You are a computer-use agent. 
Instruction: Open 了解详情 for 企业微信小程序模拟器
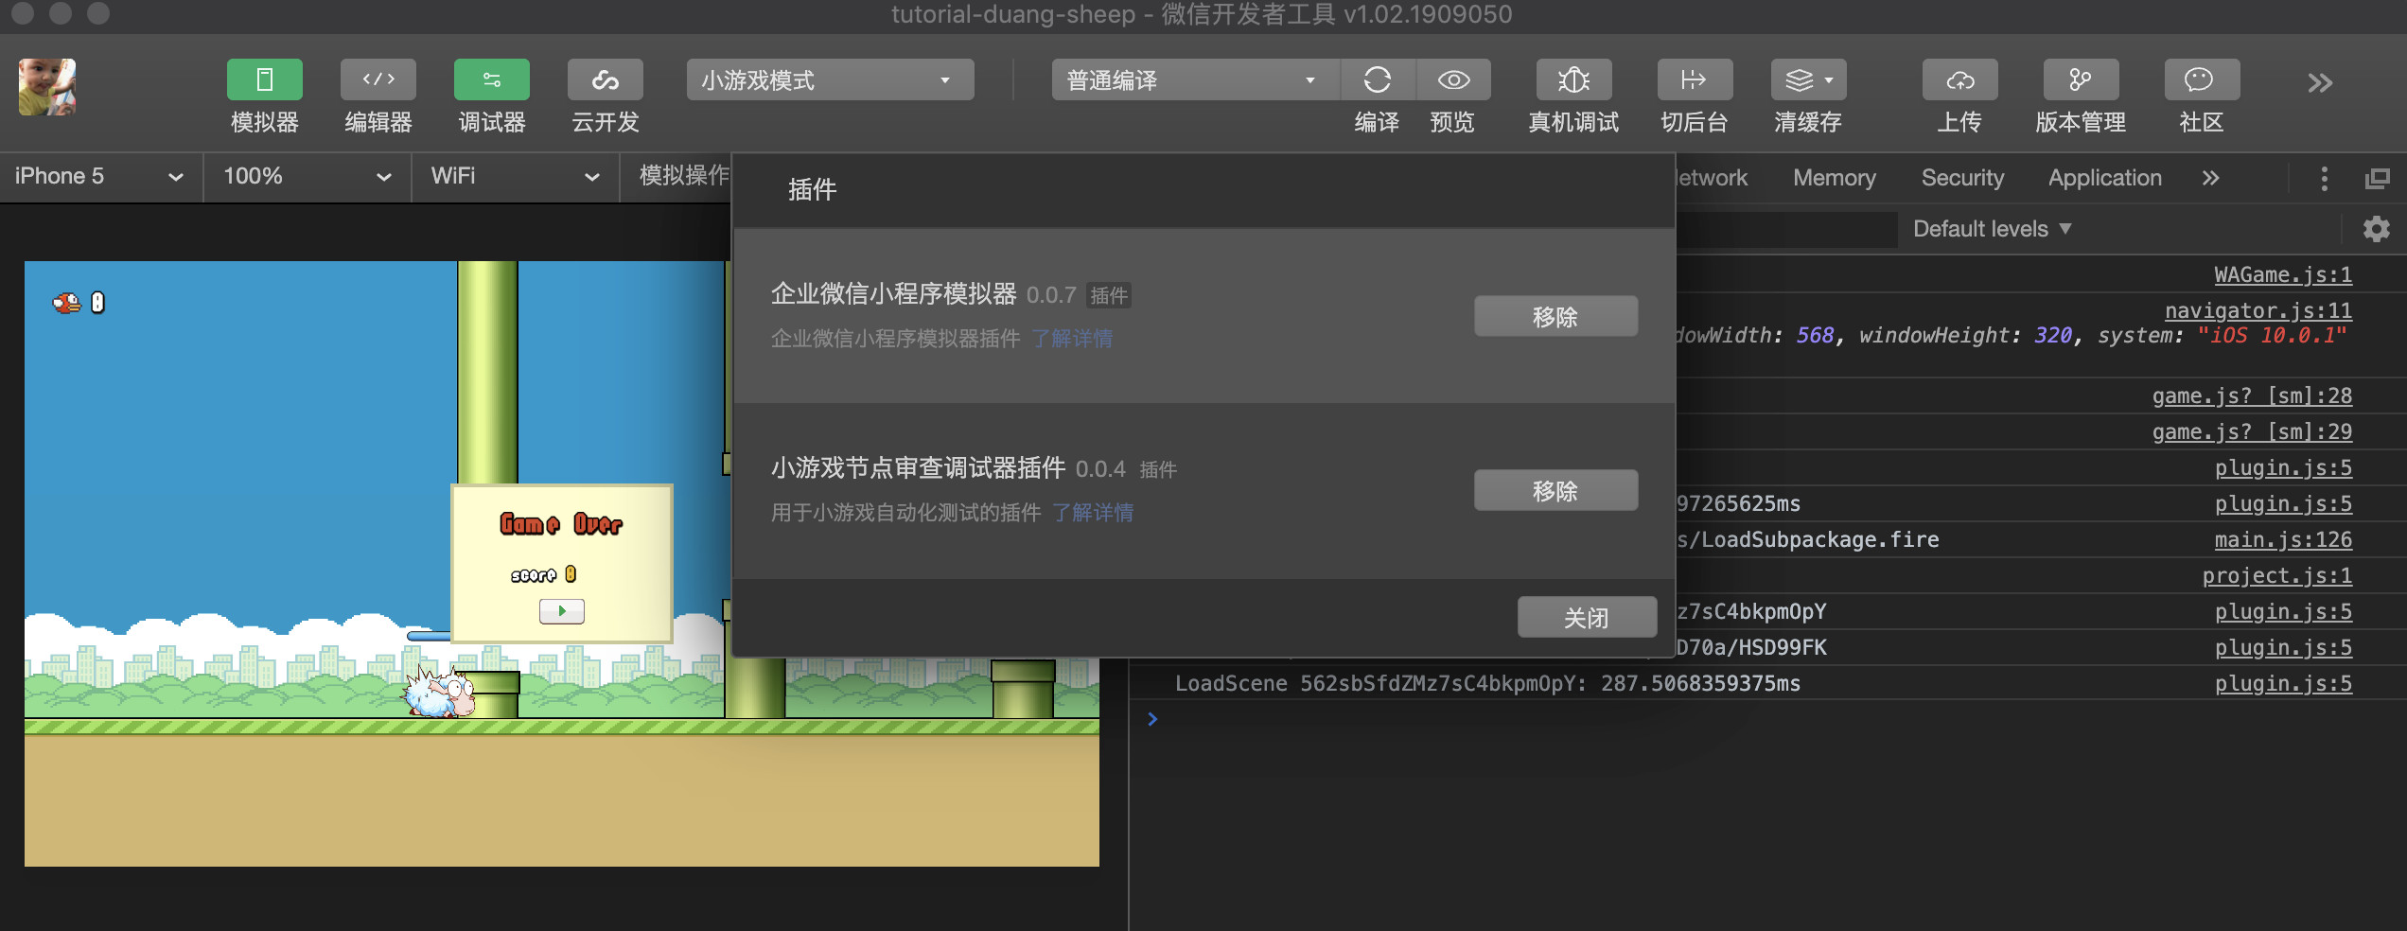click(1072, 339)
